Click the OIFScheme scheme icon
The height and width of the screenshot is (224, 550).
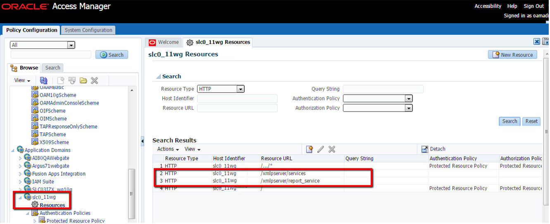coord(35,111)
